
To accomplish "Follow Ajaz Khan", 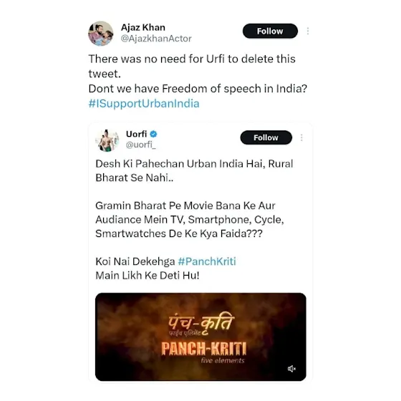I will pos(270,31).
